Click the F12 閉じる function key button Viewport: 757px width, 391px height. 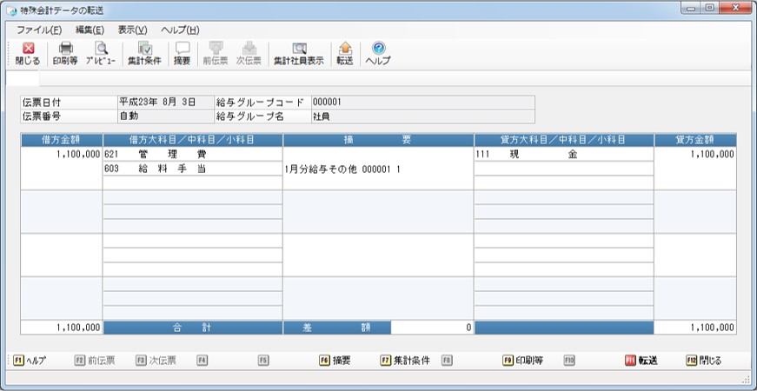704,361
